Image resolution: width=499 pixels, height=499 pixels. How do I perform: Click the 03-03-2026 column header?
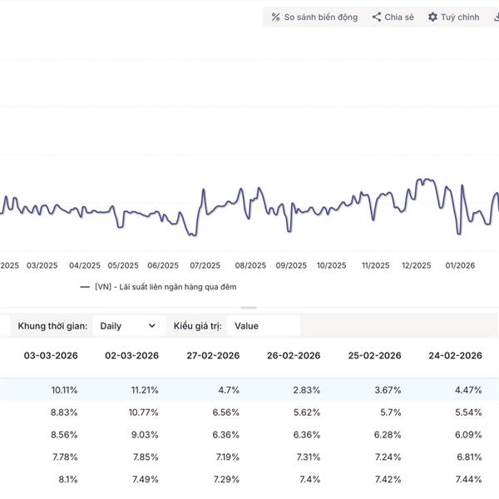(x=52, y=356)
